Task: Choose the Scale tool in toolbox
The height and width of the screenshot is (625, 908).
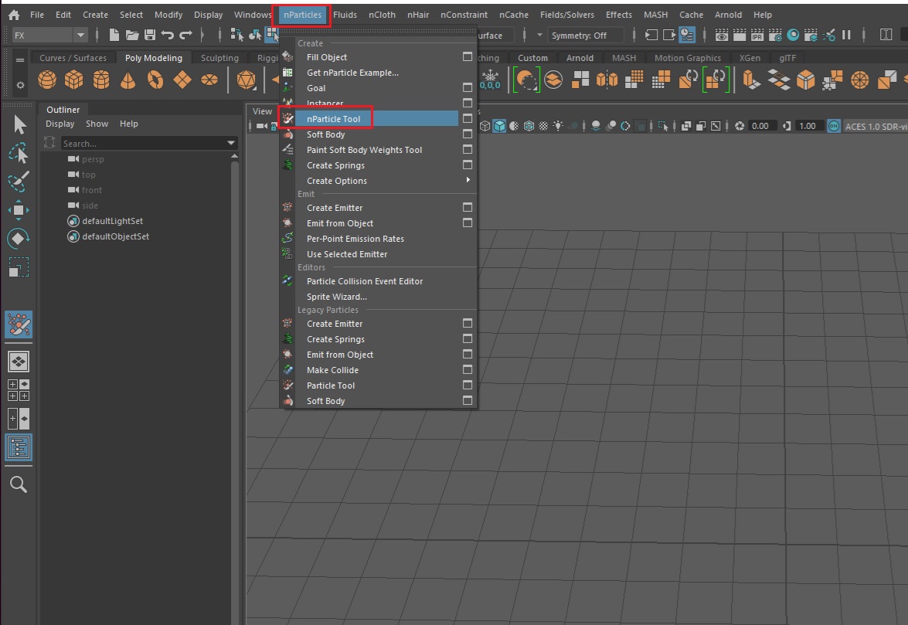Action: point(19,267)
